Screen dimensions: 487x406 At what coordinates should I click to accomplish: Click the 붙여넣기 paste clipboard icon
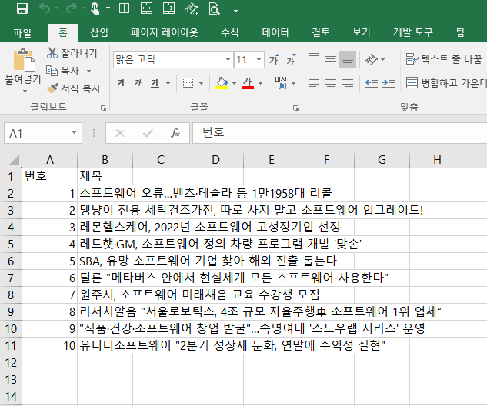click(x=24, y=60)
